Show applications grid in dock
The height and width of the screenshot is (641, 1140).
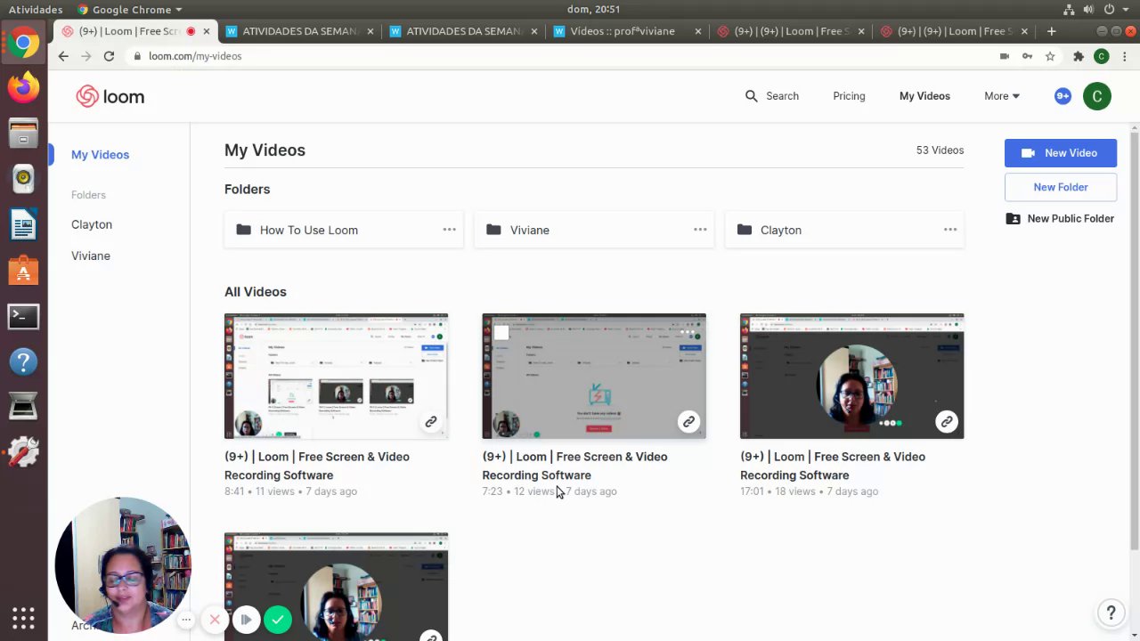coord(23,618)
